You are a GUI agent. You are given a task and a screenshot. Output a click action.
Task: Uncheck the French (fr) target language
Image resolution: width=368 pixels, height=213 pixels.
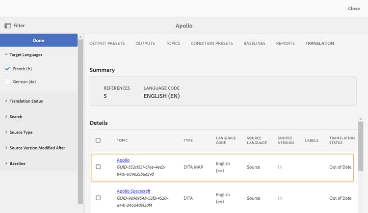pos(7,69)
